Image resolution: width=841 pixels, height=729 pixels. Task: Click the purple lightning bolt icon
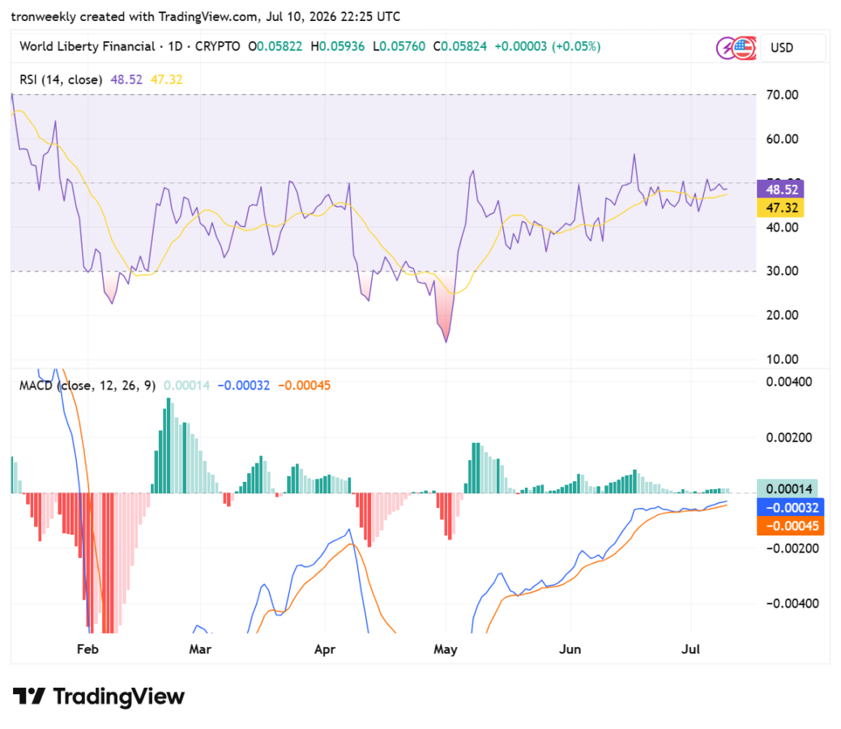tap(726, 48)
